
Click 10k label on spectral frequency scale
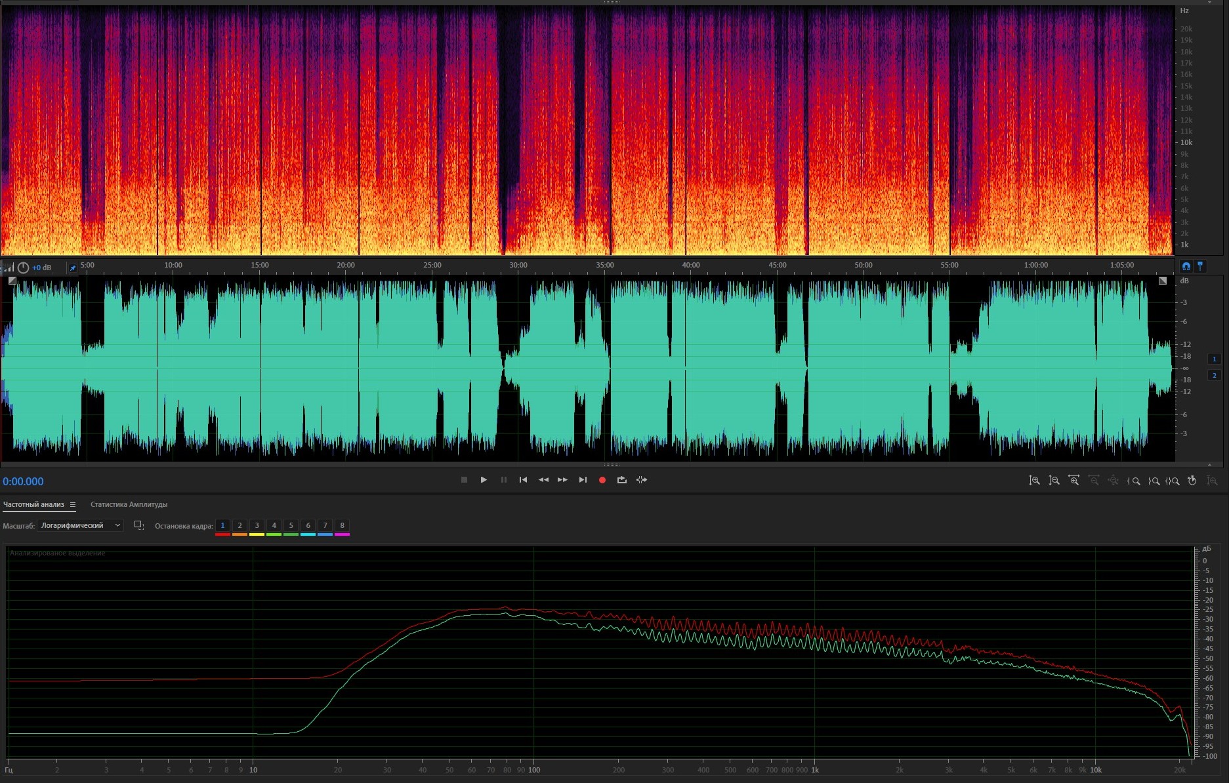(x=1186, y=142)
